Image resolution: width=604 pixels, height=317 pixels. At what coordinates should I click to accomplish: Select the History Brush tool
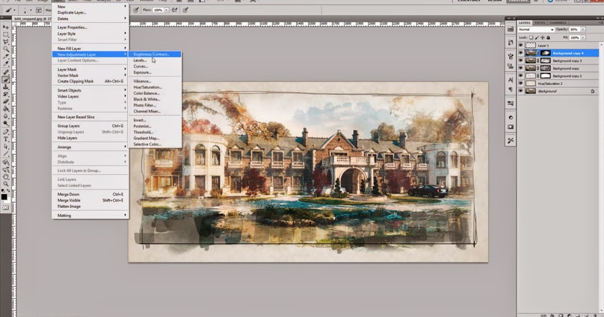[6, 94]
